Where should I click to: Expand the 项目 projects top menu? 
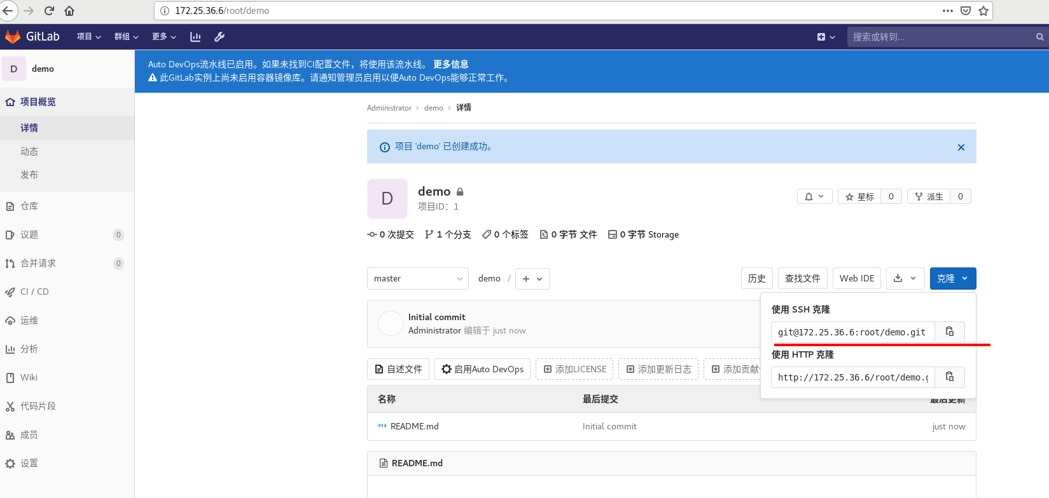point(89,37)
